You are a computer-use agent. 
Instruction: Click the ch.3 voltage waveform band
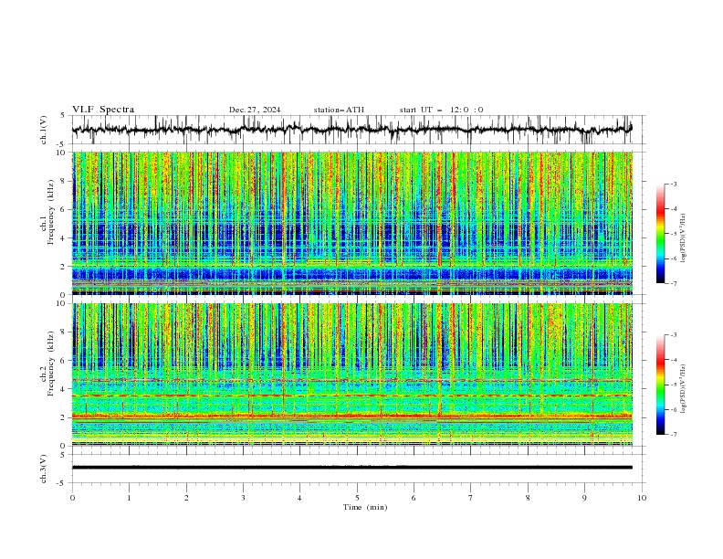pos(352,468)
